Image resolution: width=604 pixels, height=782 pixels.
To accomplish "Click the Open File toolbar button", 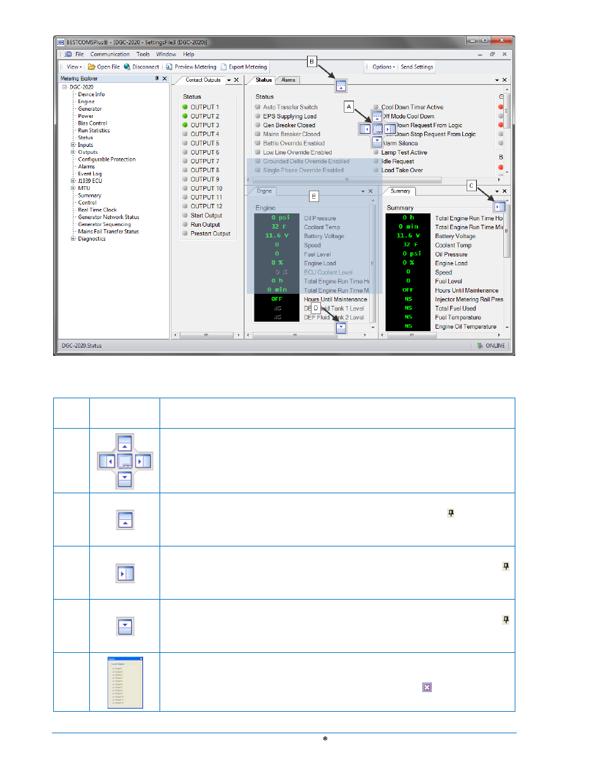I will (x=104, y=67).
